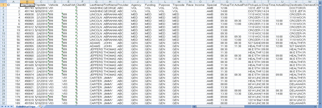
Task: Click the cell containing 491594
Action: click(x=27, y=104)
